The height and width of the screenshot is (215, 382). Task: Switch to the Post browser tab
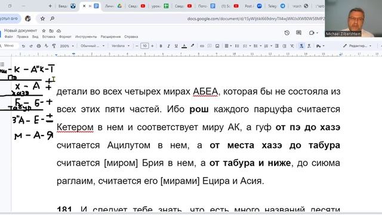(253, 6)
